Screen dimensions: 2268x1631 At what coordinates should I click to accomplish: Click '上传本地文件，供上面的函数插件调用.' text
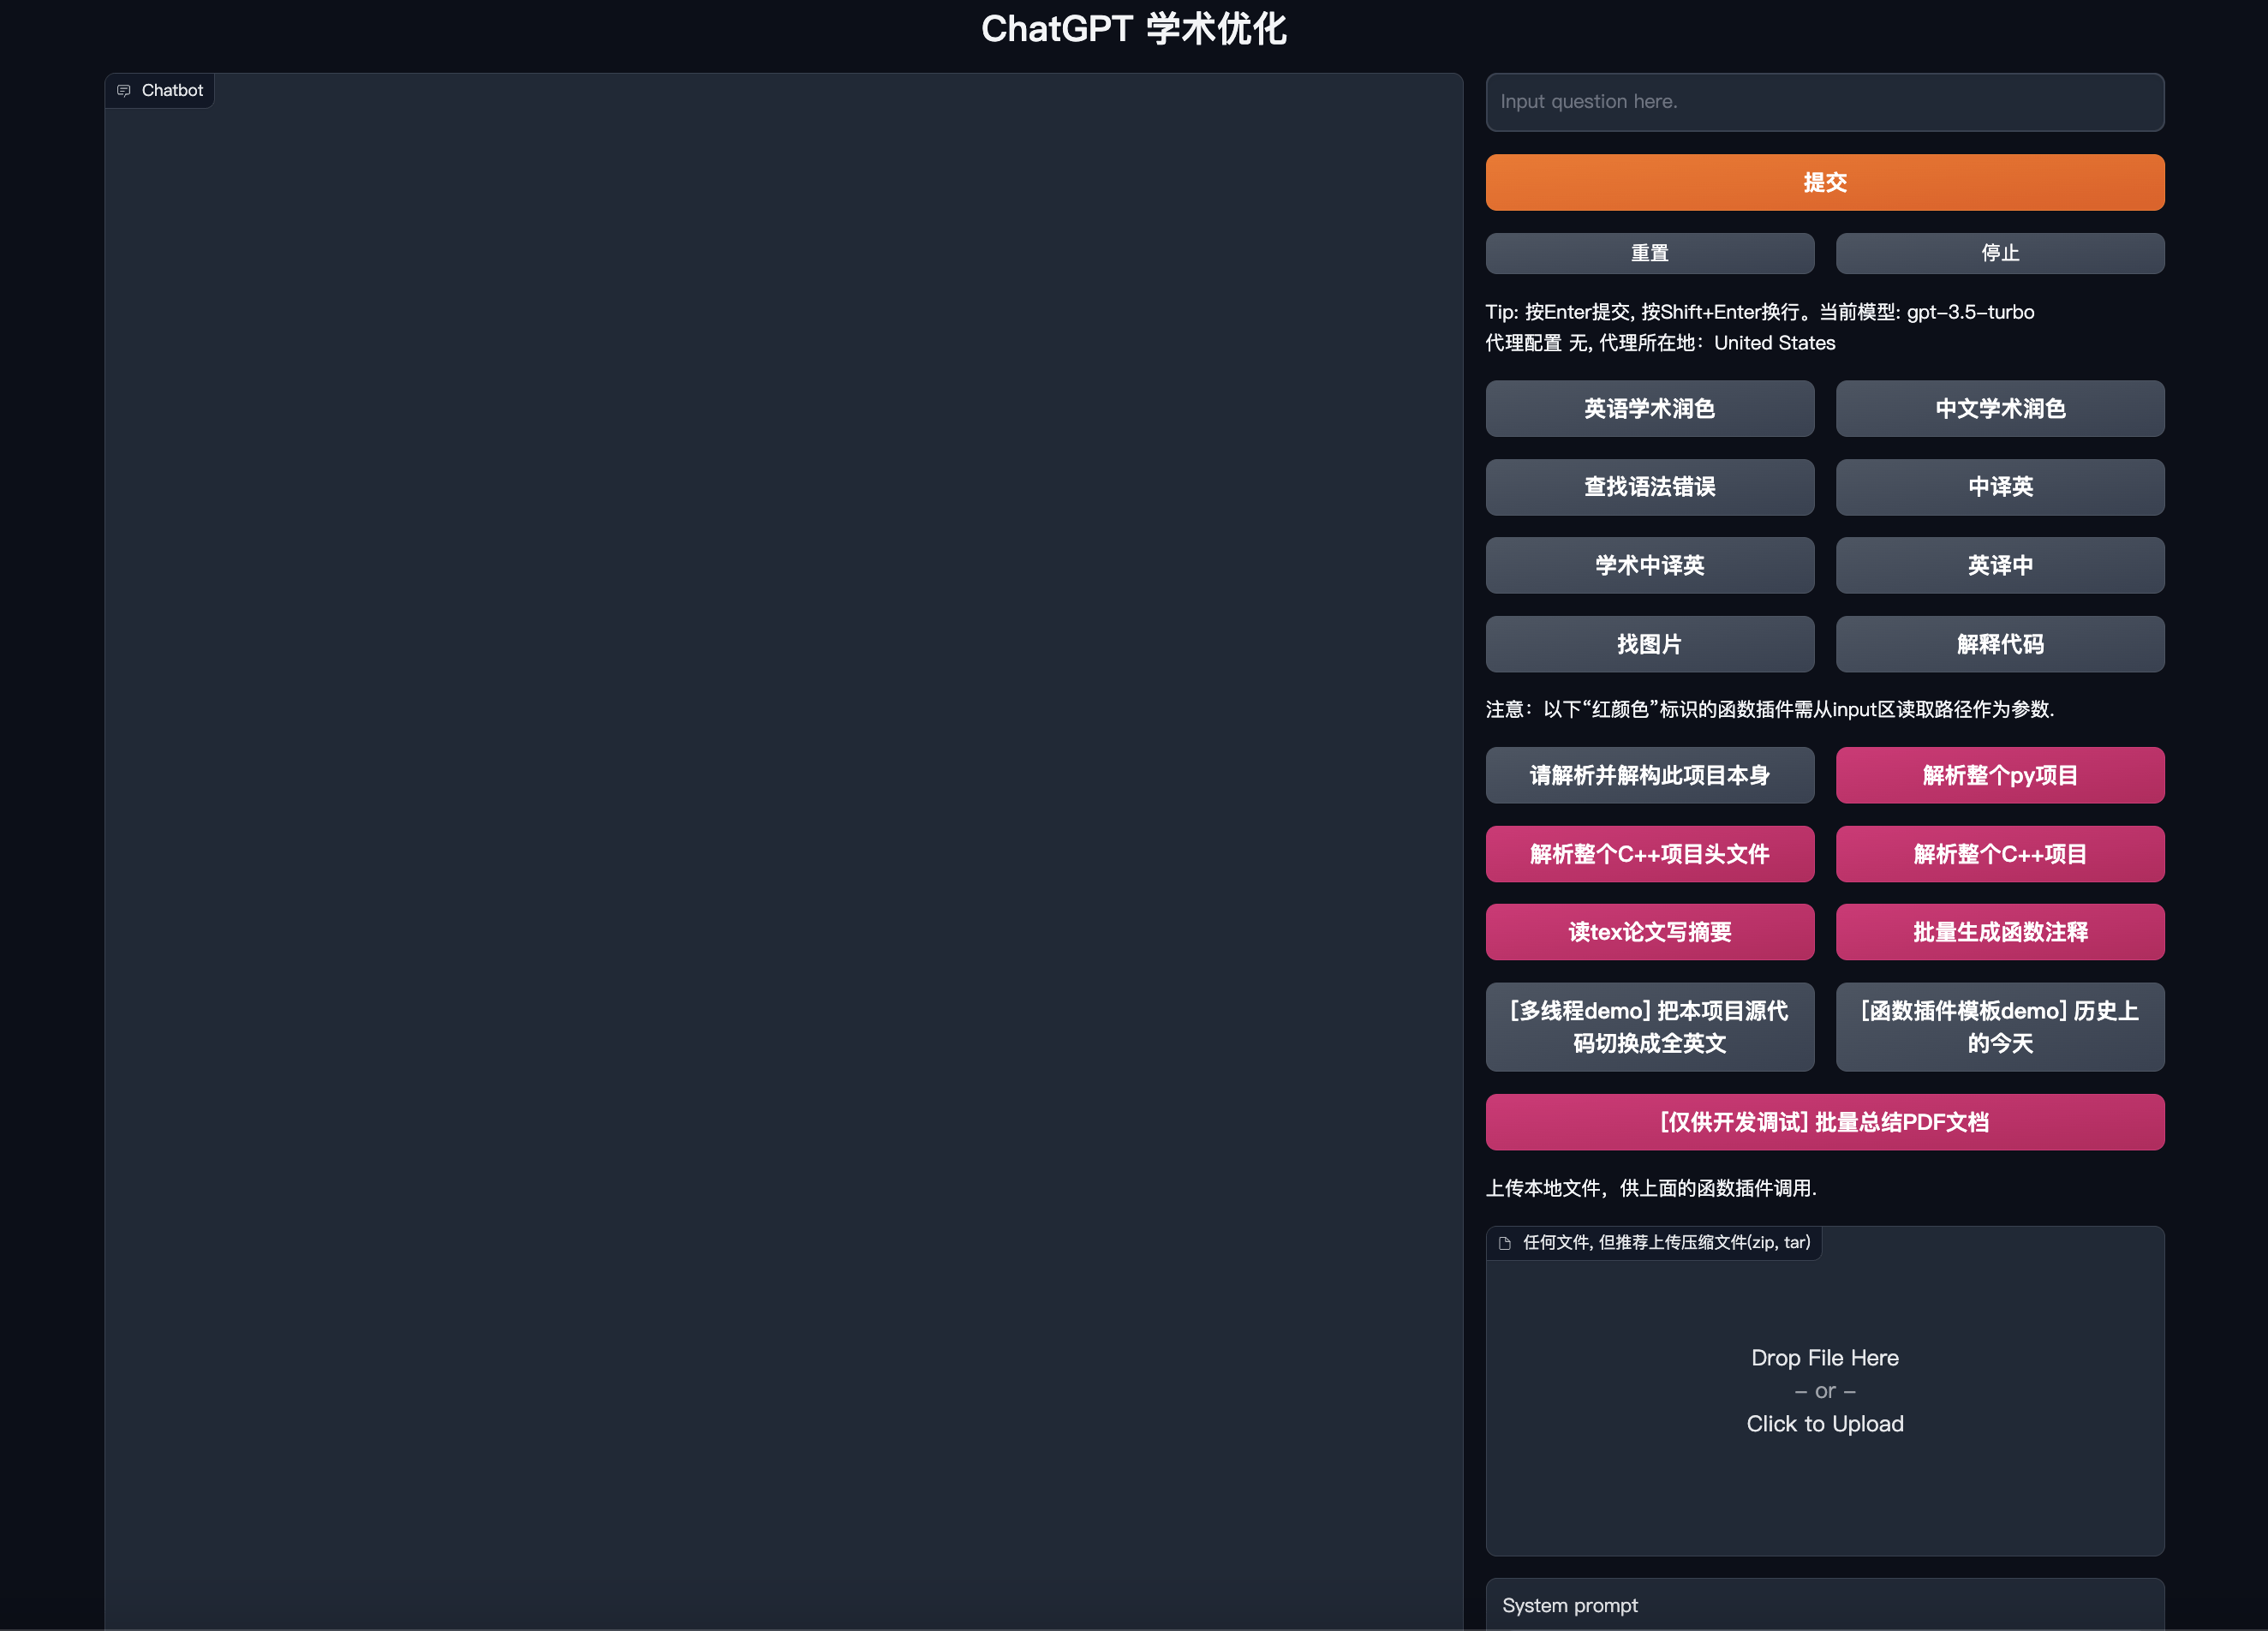1650,1188
